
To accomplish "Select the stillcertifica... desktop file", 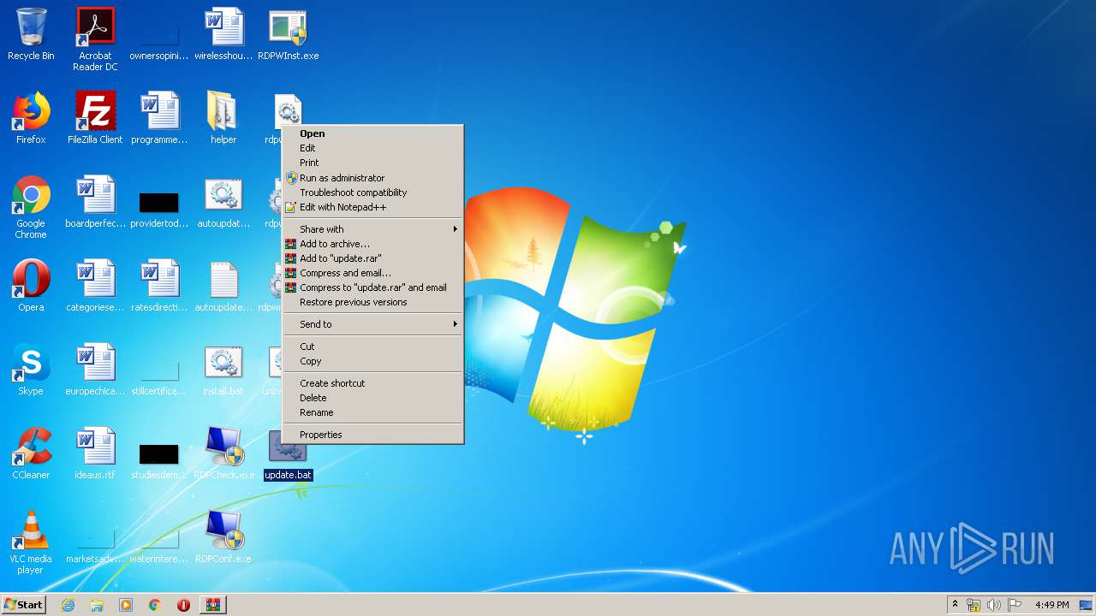I will (159, 376).
